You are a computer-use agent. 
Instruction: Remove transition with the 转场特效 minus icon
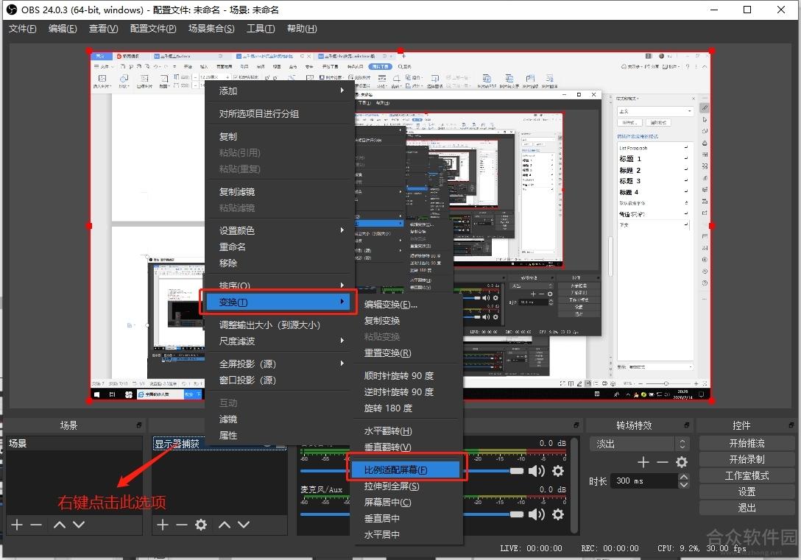662,462
